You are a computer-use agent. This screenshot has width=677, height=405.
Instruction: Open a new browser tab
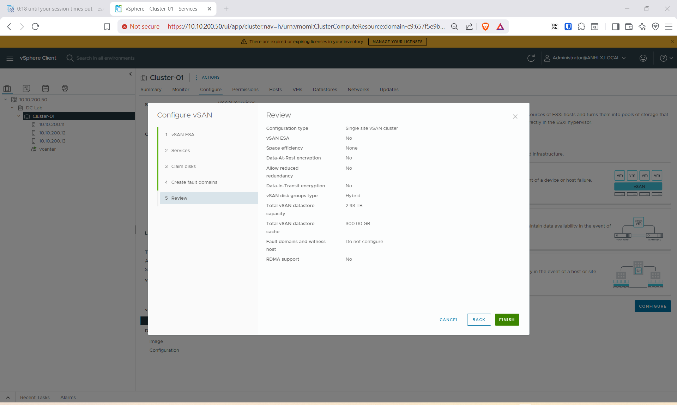click(226, 9)
